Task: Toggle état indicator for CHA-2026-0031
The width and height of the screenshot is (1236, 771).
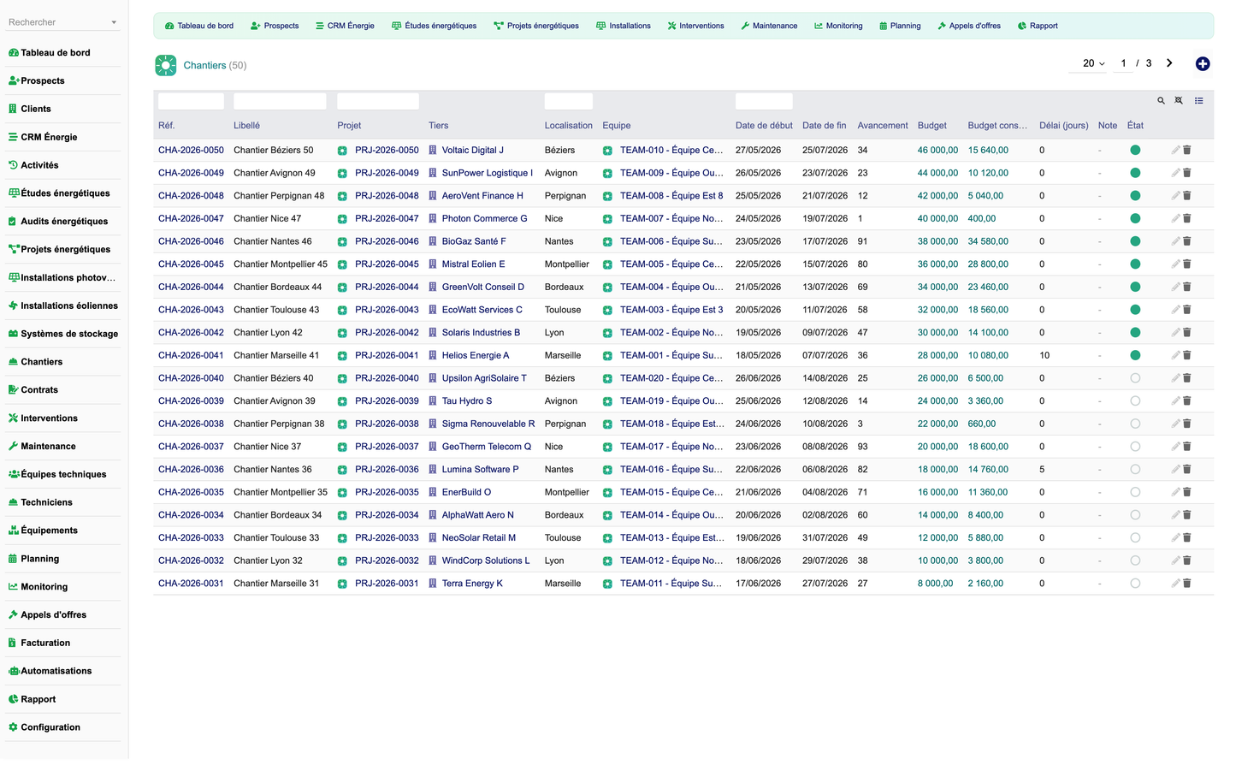Action: [1135, 584]
